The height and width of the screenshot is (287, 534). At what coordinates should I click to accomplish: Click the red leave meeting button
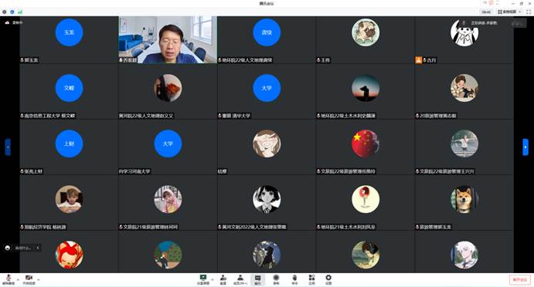point(520,279)
